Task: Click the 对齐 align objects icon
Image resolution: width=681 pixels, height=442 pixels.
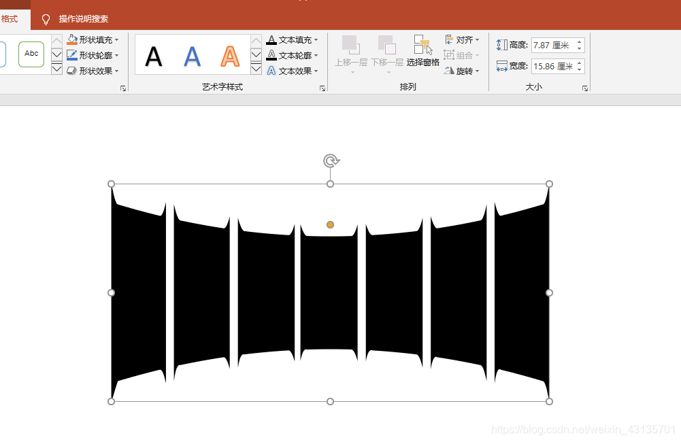Action: click(449, 40)
